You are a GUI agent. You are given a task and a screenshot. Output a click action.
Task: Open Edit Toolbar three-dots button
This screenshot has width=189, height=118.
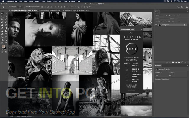point(6,42)
